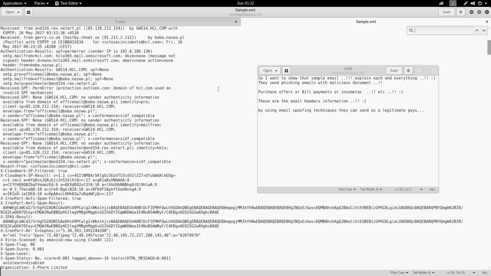This screenshot has height=276, width=491.
Task: Maximize the Sample.eml window
Action: 479,12
